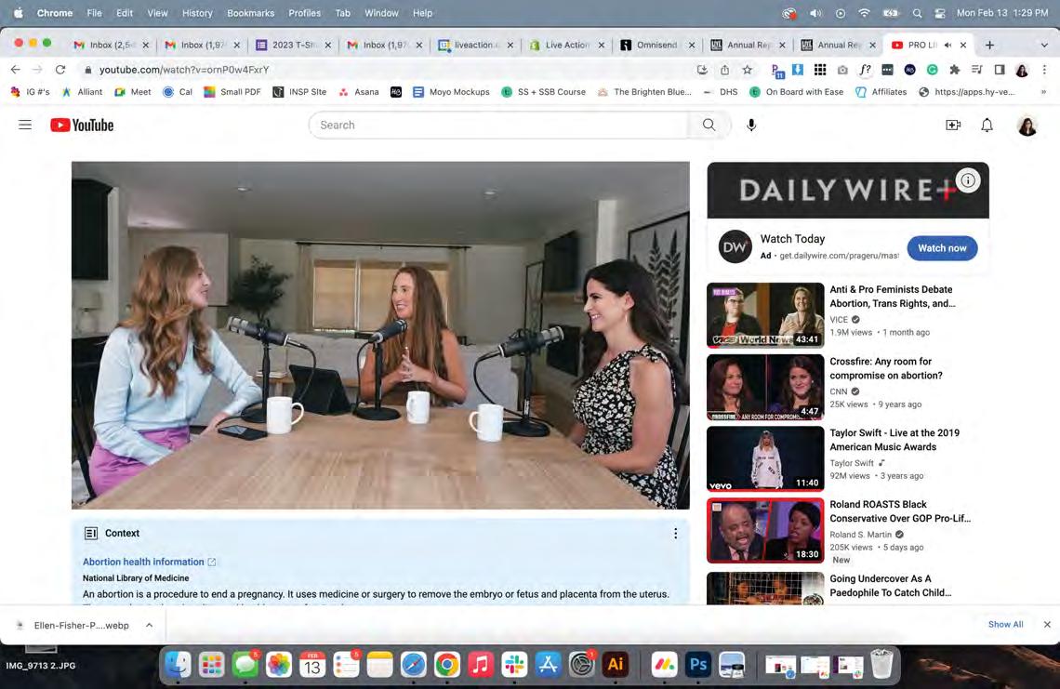This screenshot has height=689, width=1060.
Task: Open Chrome three-dot menu
Action: tap(1044, 70)
